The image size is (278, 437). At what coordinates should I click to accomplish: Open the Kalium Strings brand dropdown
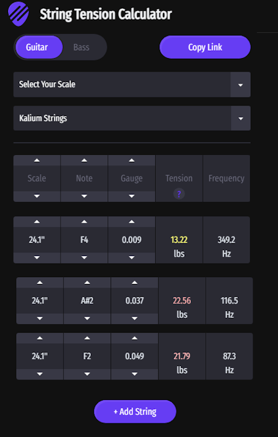(x=132, y=118)
